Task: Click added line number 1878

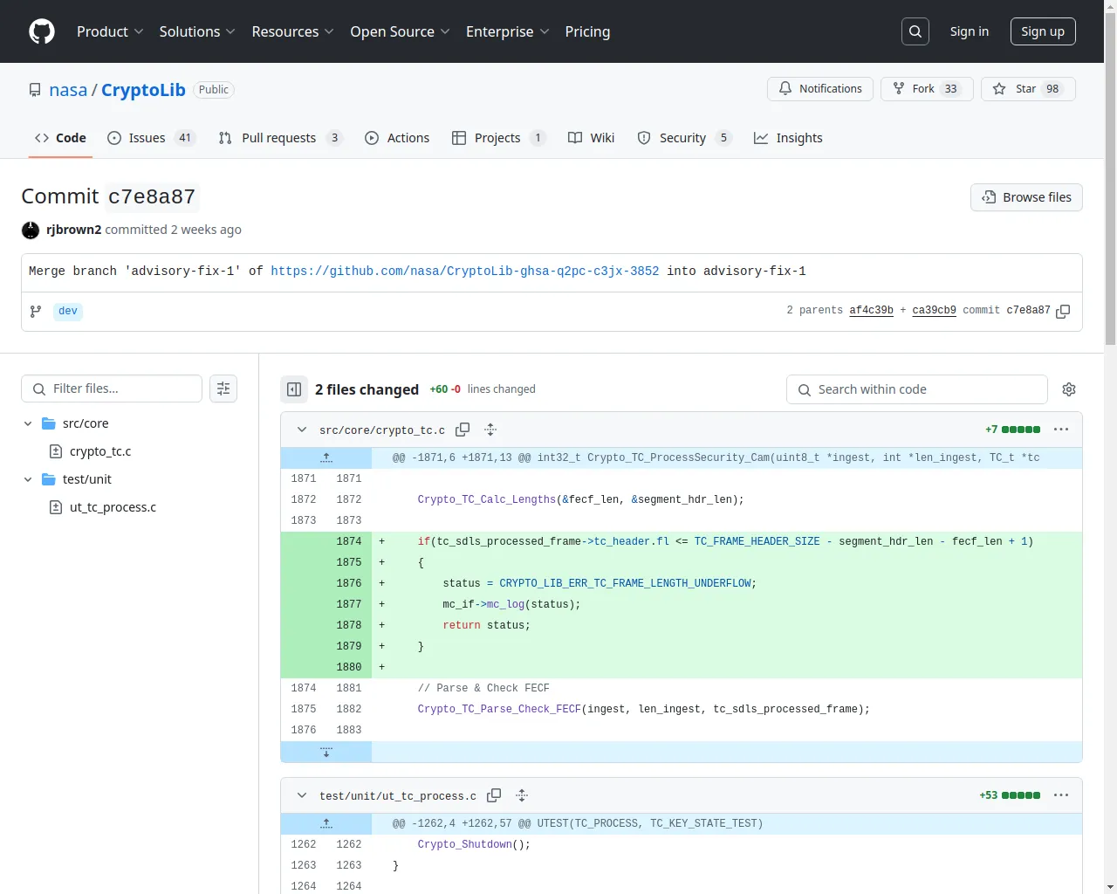Action: point(349,625)
